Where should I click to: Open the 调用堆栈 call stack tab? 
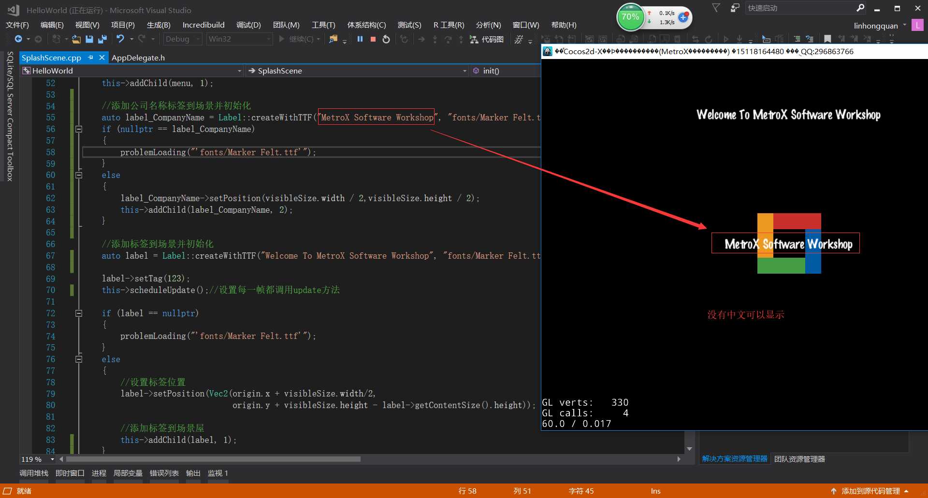[x=34, y=473]
